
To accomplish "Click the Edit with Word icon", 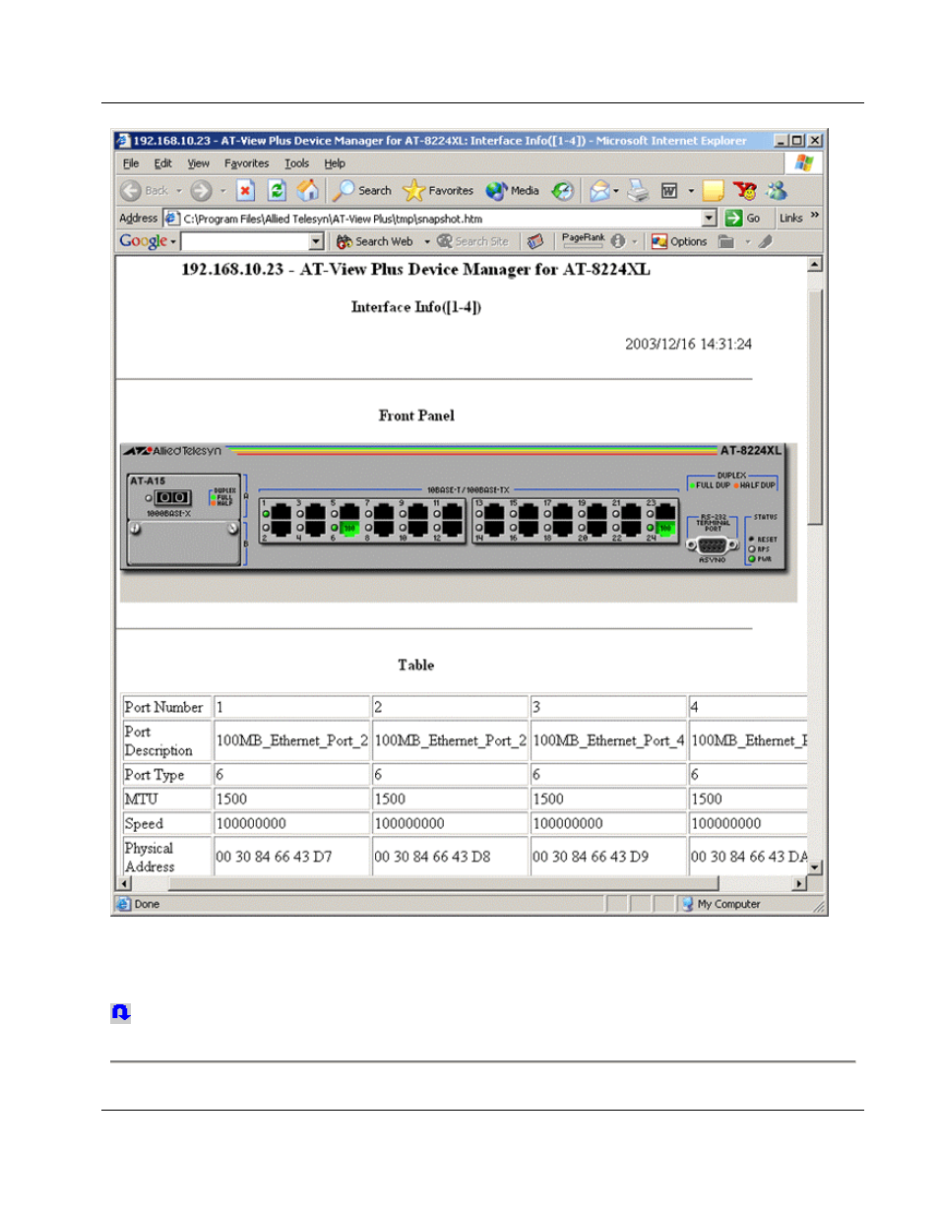I will click(x=669, y=191).
